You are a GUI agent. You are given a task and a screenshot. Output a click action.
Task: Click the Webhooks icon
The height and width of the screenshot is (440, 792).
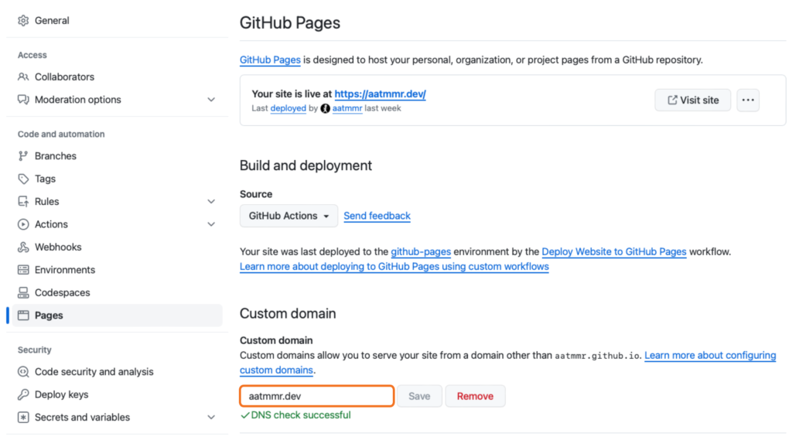coord(23,247)
